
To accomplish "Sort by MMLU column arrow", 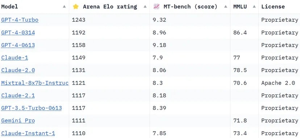I will point(254,6).
